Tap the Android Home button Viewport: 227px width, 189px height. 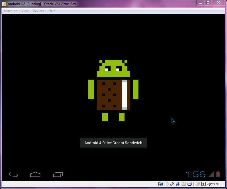(x=35, y=175)
